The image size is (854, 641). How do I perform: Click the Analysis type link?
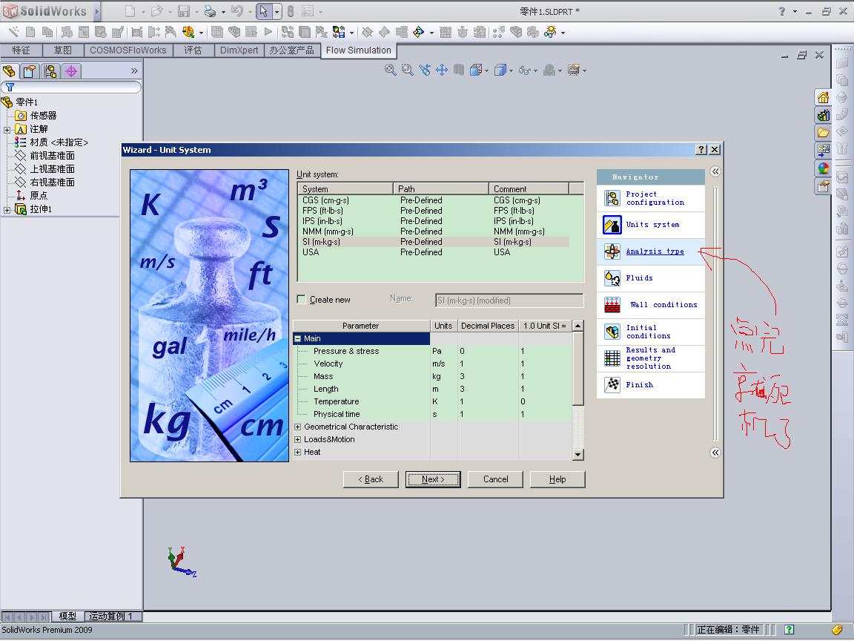[655, 252]
